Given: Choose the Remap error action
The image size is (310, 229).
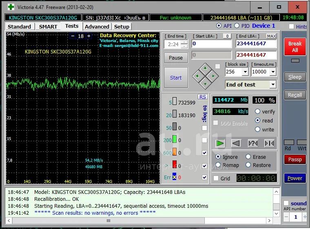Looking at the screenshot, I should (x=218, y=165).
